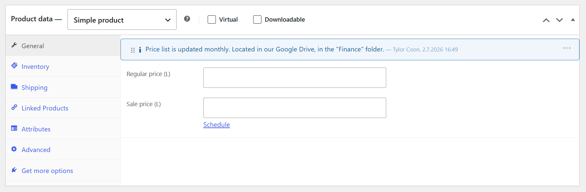Click the info icon on the price note
586x192 pixels.
(140, 49)
